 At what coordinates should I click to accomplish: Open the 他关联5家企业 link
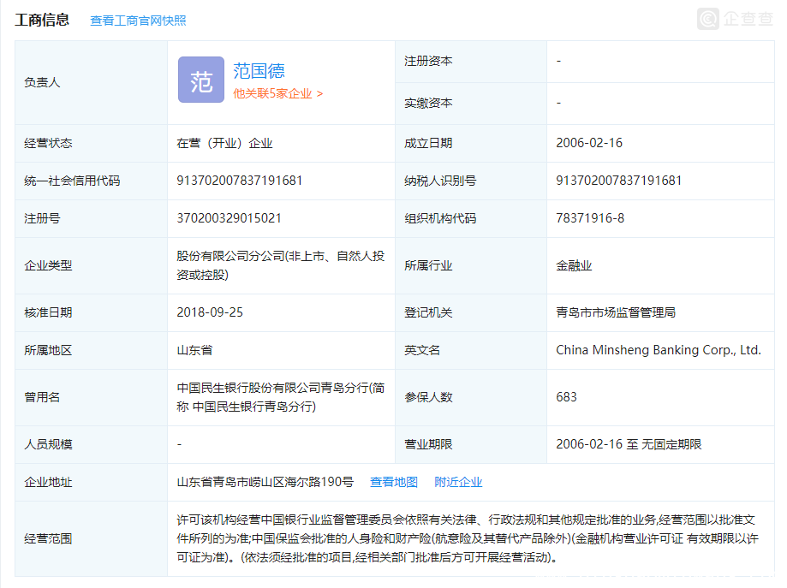point(278,94)
